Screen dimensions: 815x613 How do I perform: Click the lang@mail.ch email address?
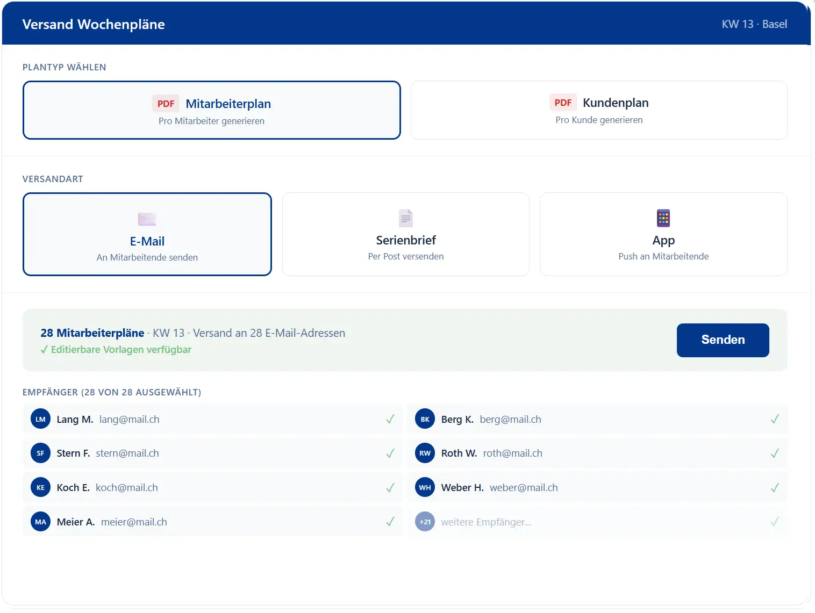click(x=129, y=419)
